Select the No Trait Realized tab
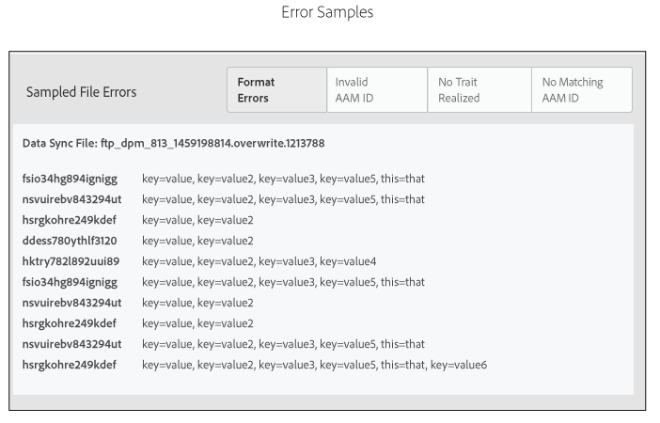 [479, 90]
